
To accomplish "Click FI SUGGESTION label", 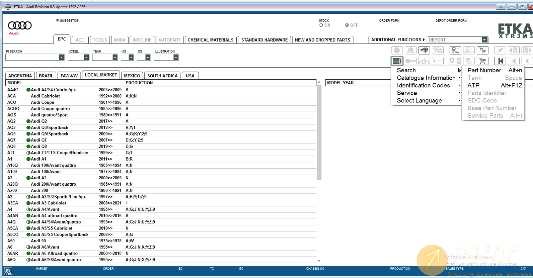I will click(68, 21).
